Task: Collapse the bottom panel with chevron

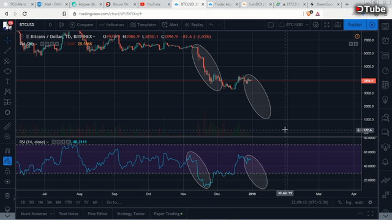Action: tap(360, 213)
